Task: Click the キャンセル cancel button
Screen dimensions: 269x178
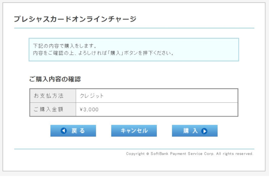Action: tap(134, 131)
